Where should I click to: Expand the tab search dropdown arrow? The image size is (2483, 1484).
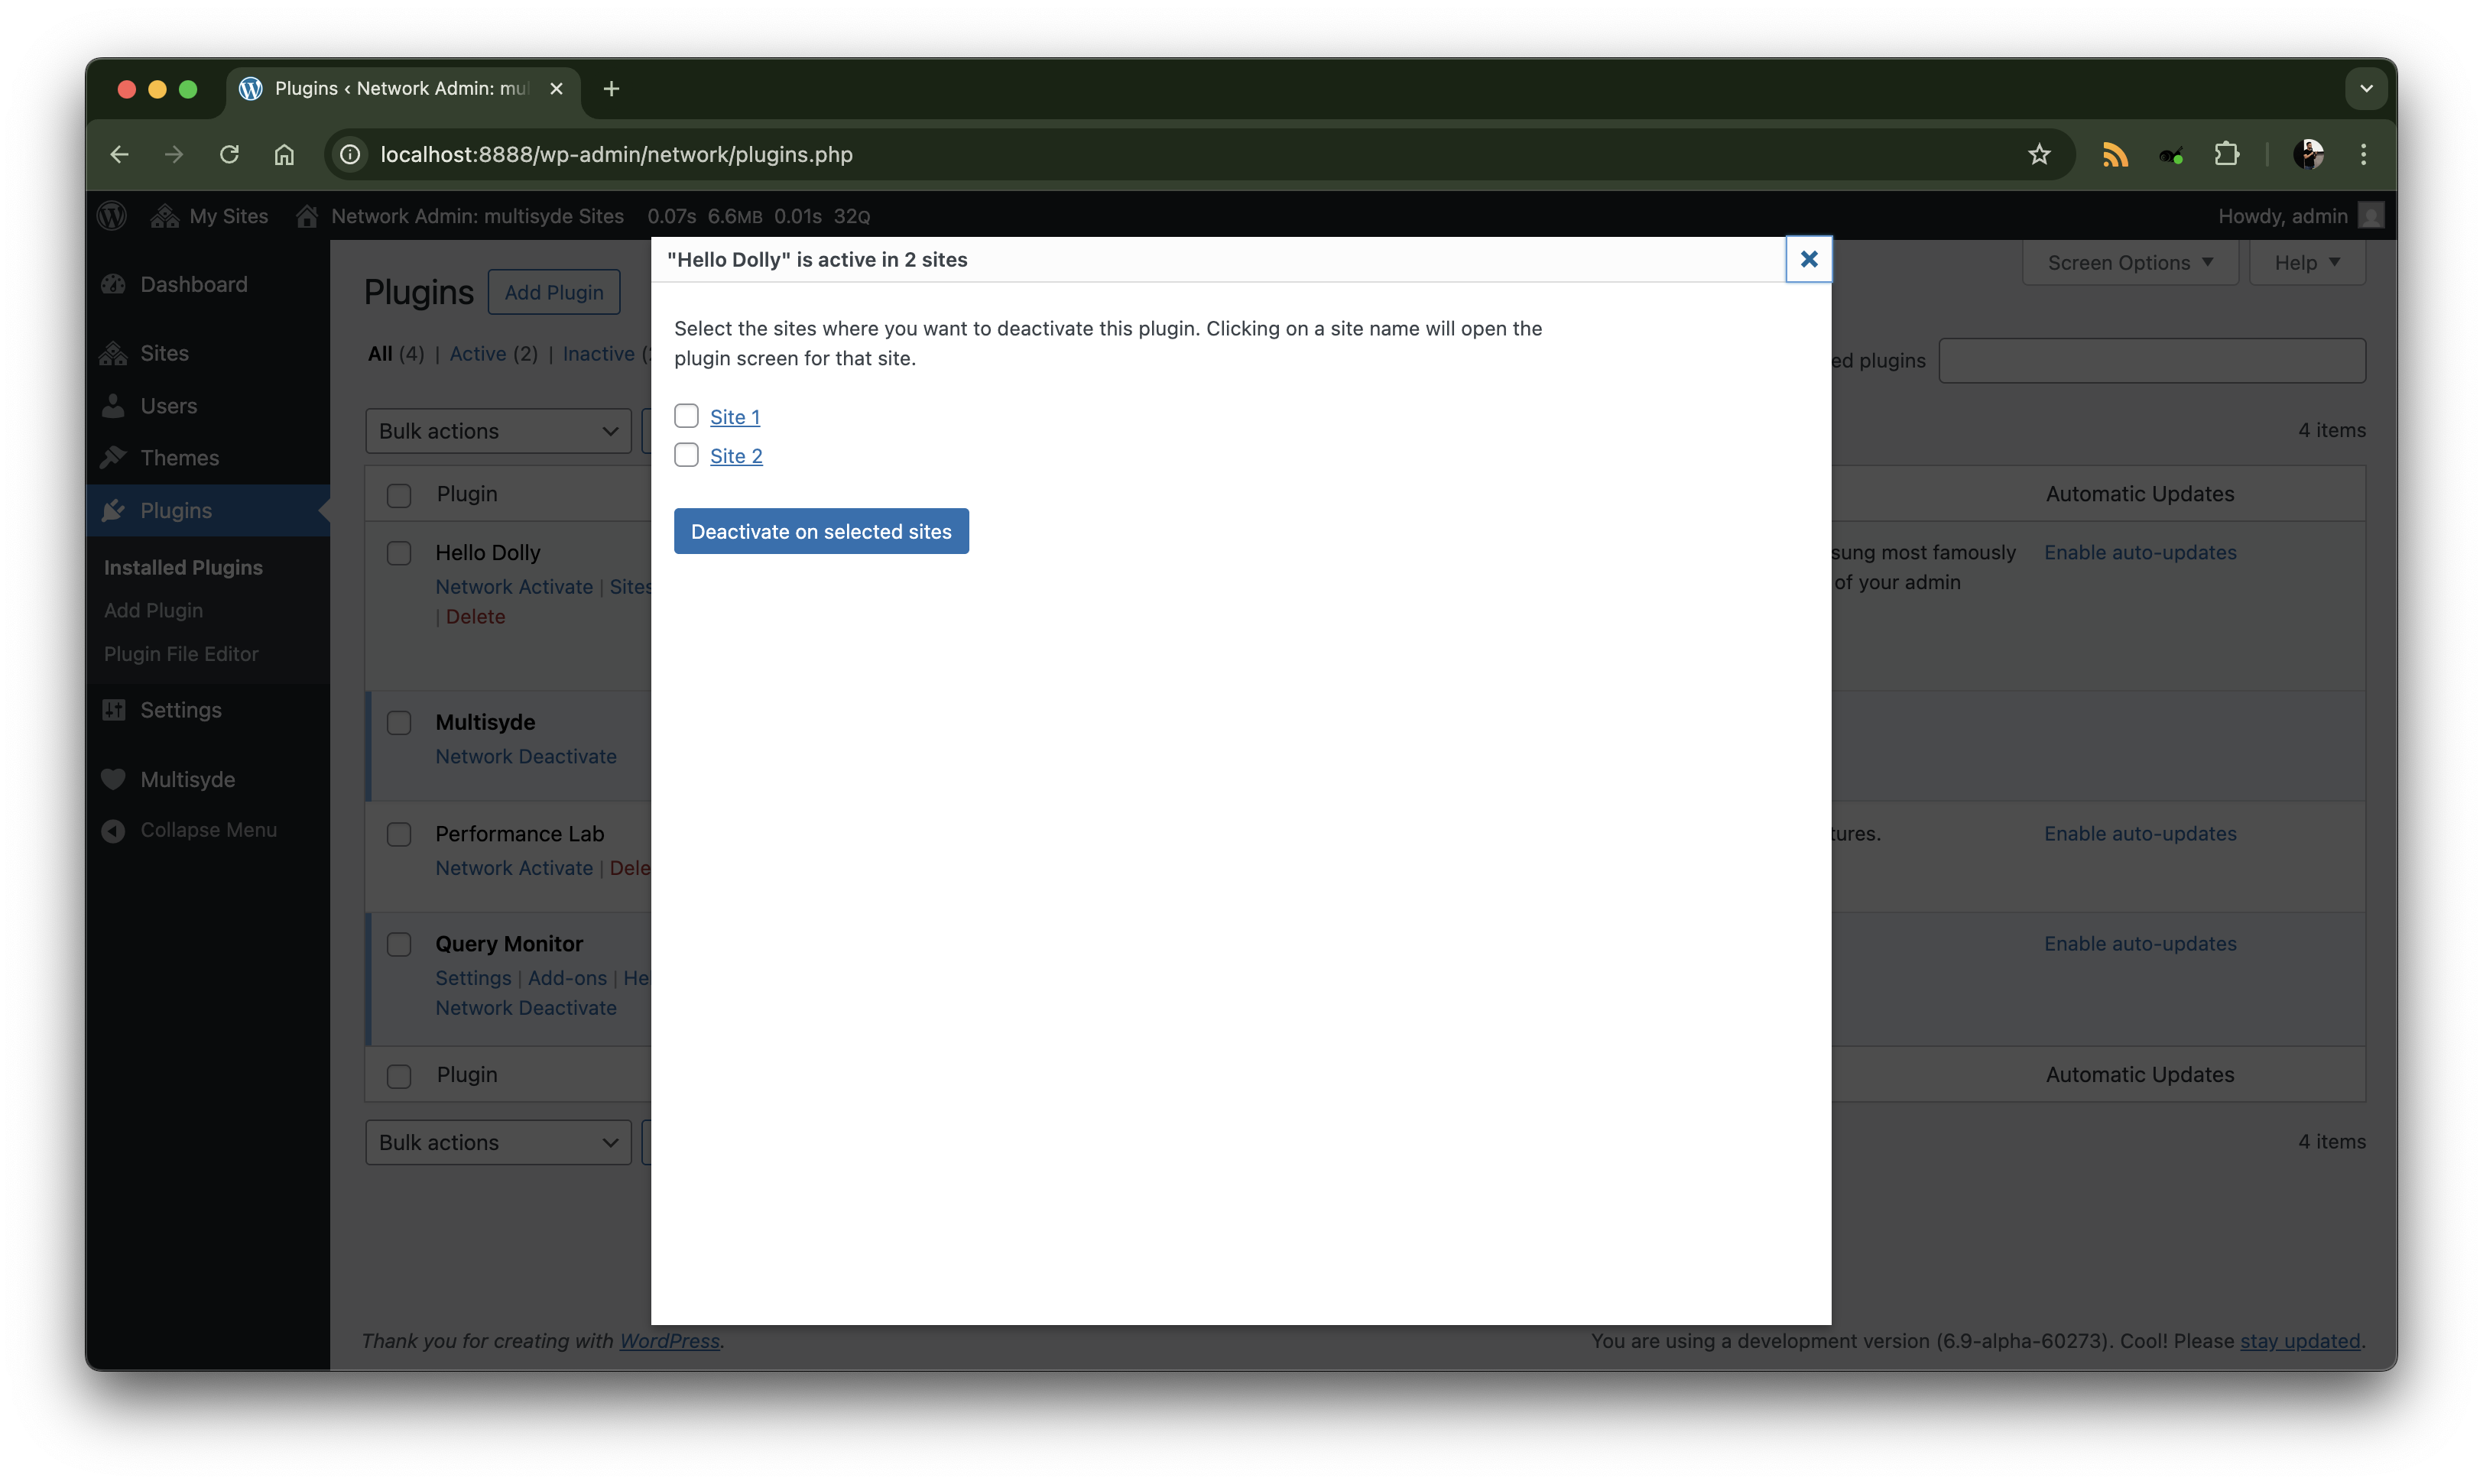point(2366,89)
